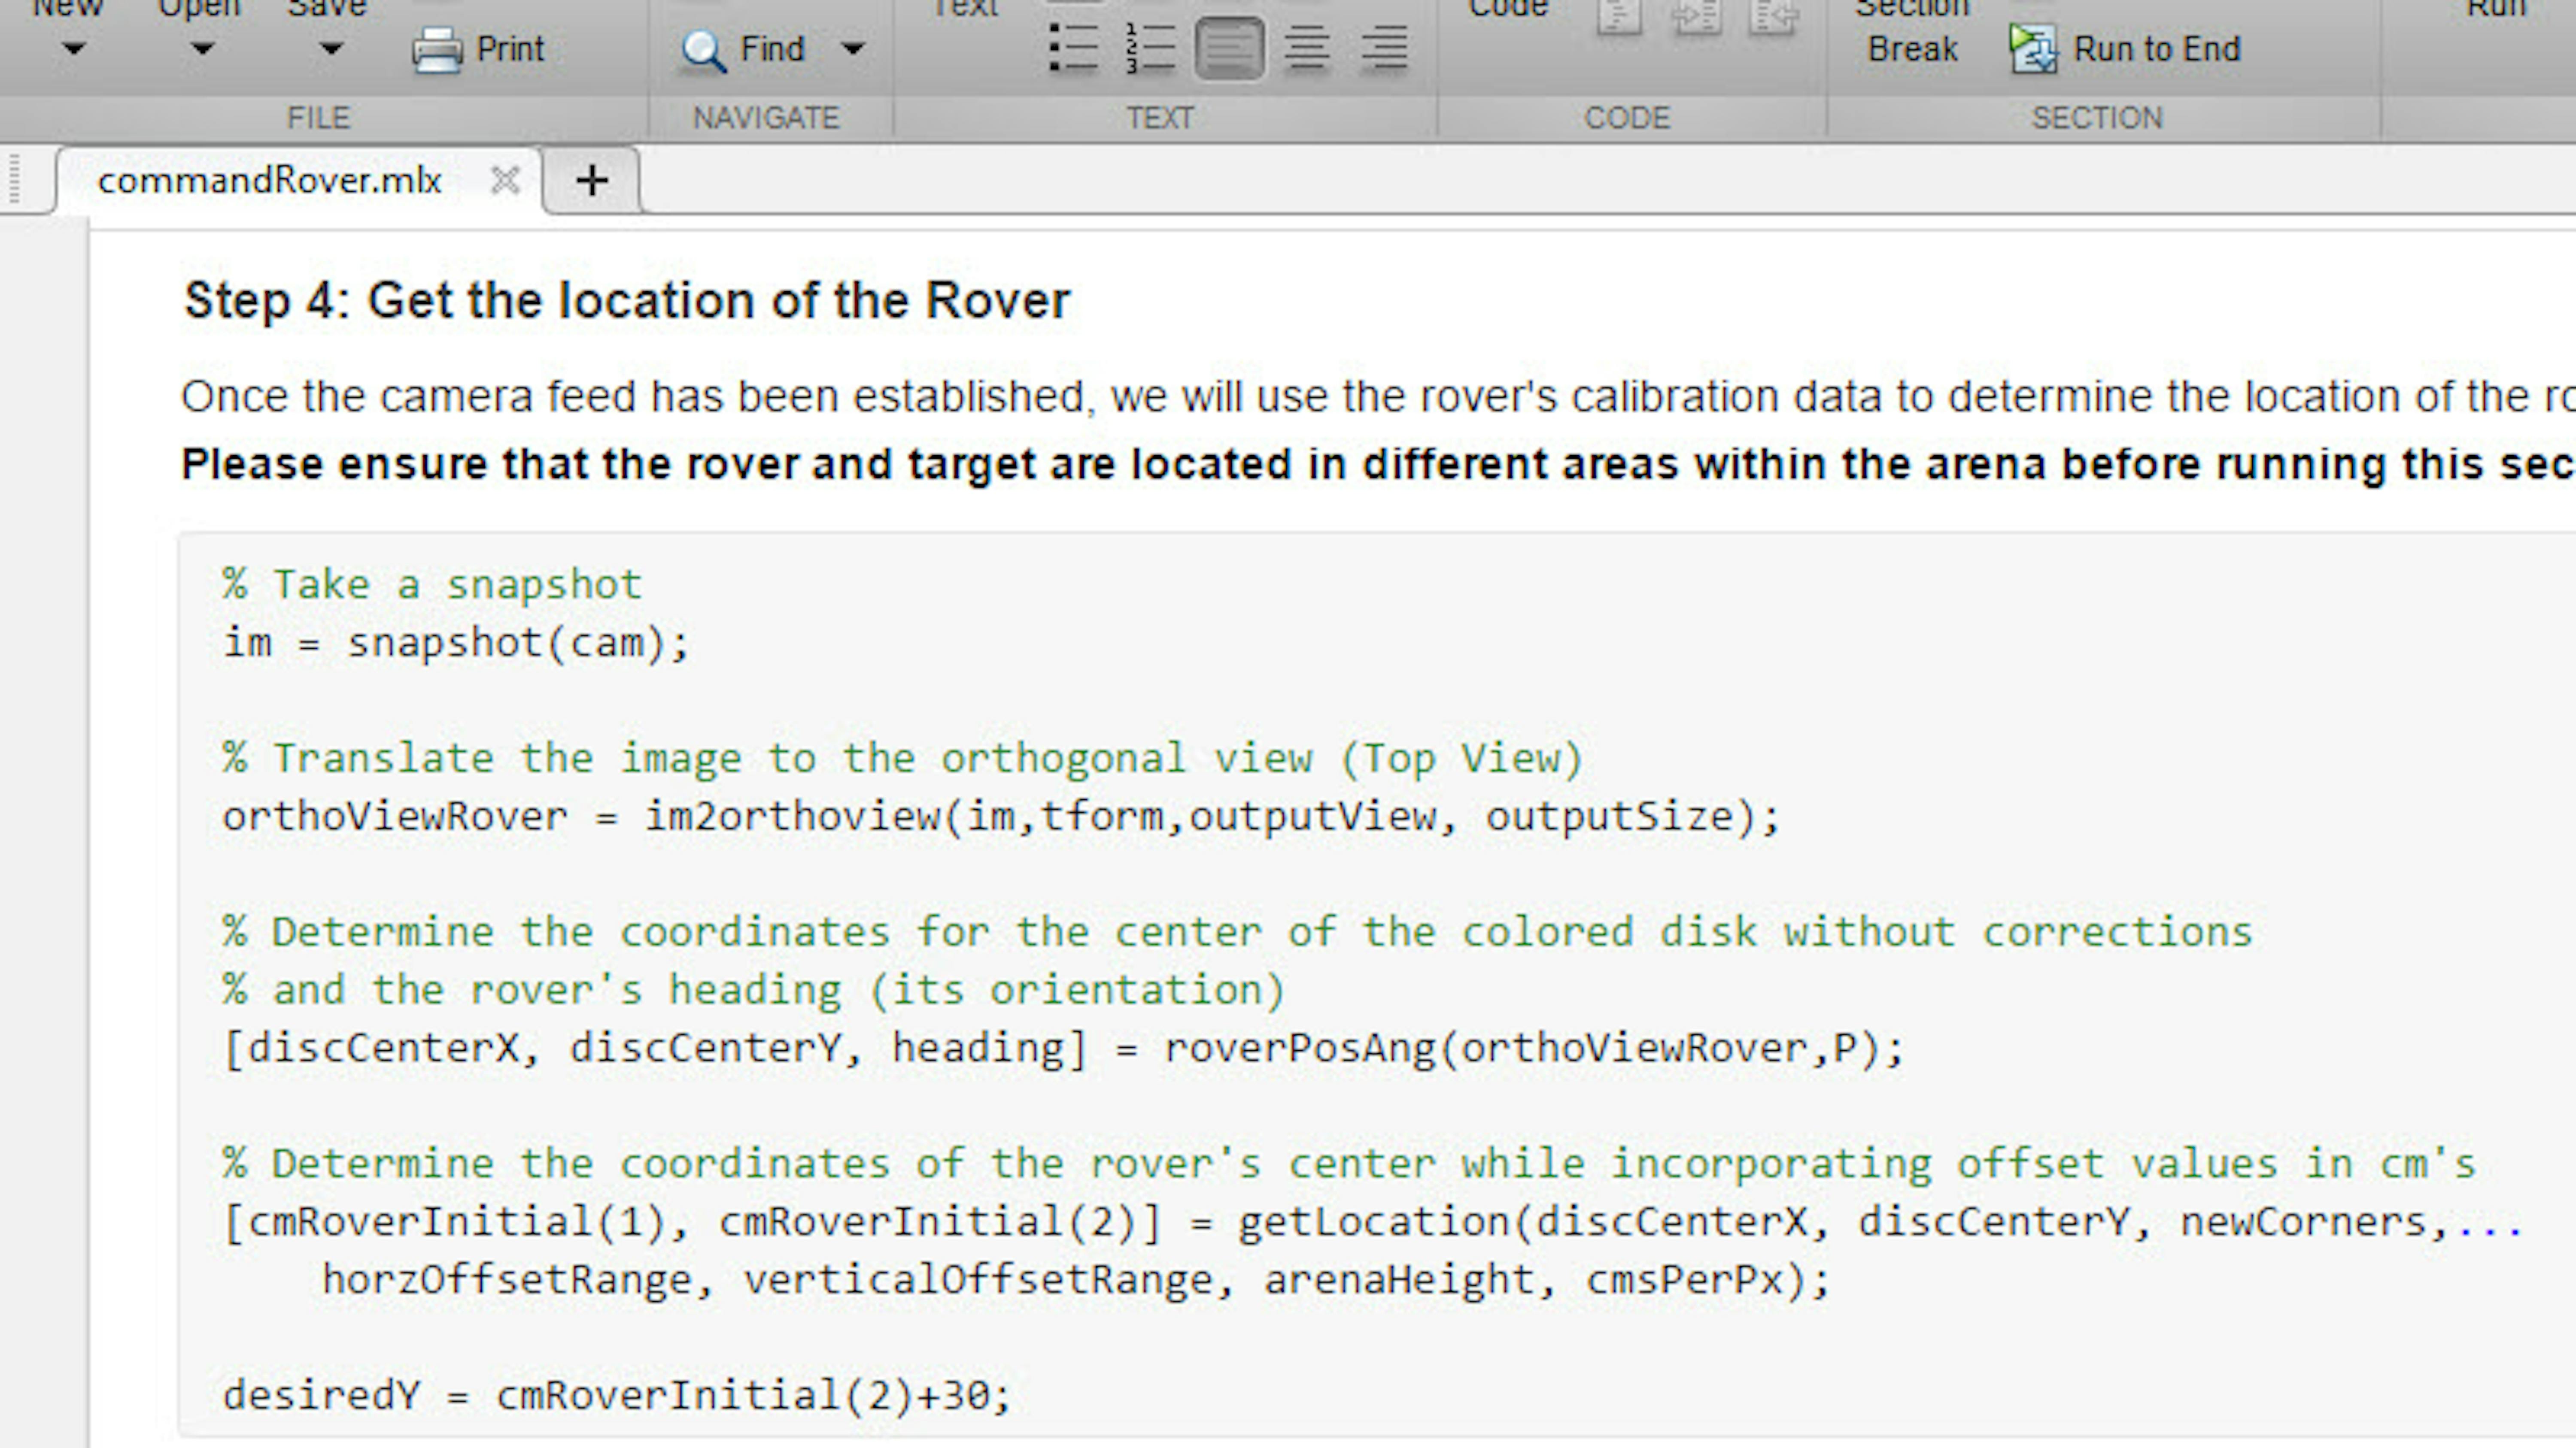Click the 'orthoViewRover = im2orthoview' code line
Image resolution: width=2576 pixels, height=1448 pixels.
(1001, 816)
